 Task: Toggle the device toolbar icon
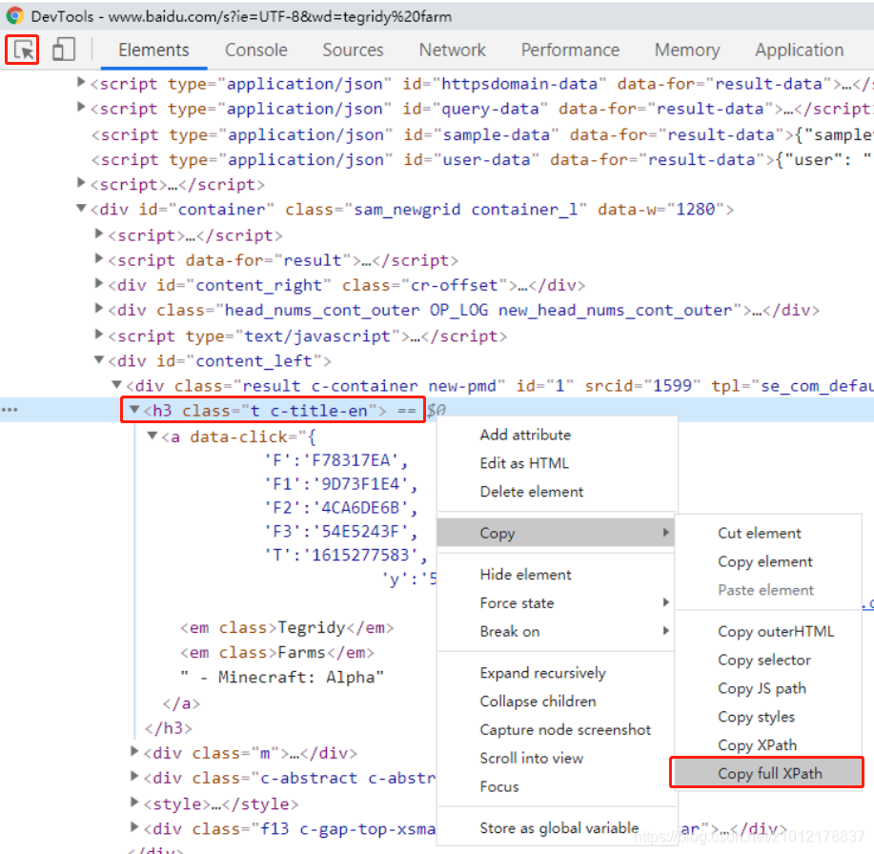click(63, 50)
